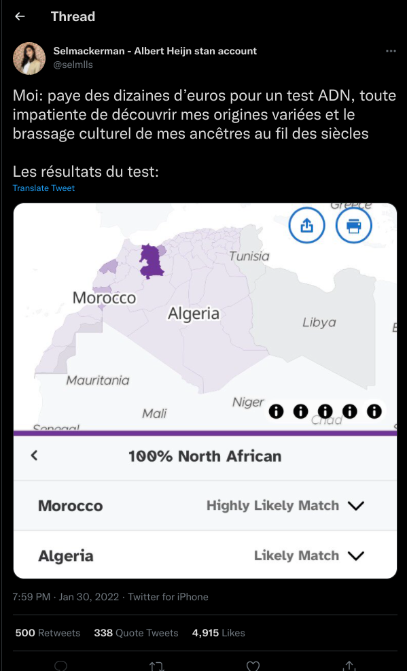407x671 pixels.
Task: Click the @selmlls handle
Action: [x=73, y=65]
